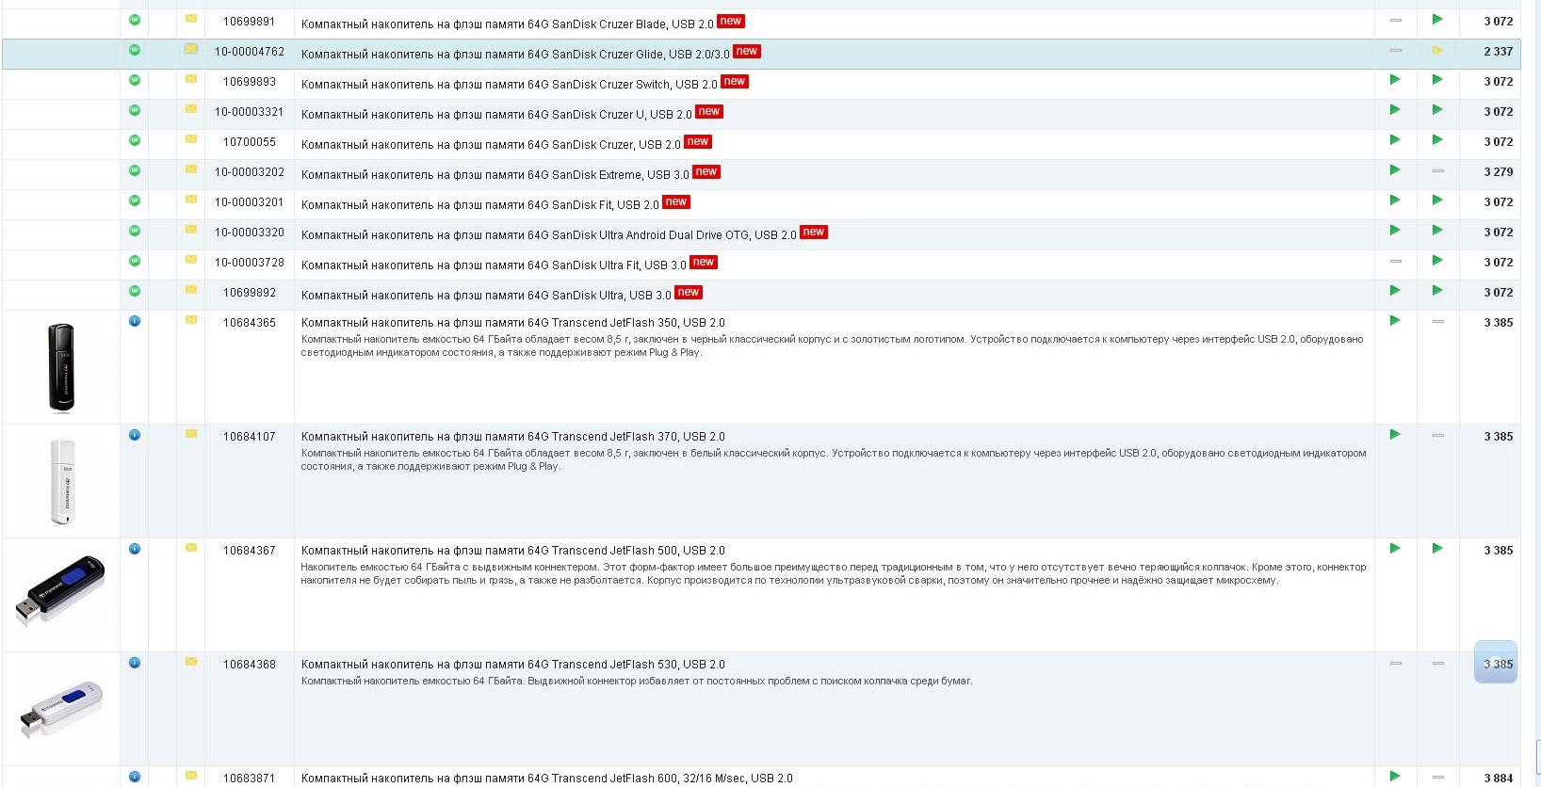
Task: Click the green status icon for SanDisk Cruzer Blade
Action: [x=135, y=20]
